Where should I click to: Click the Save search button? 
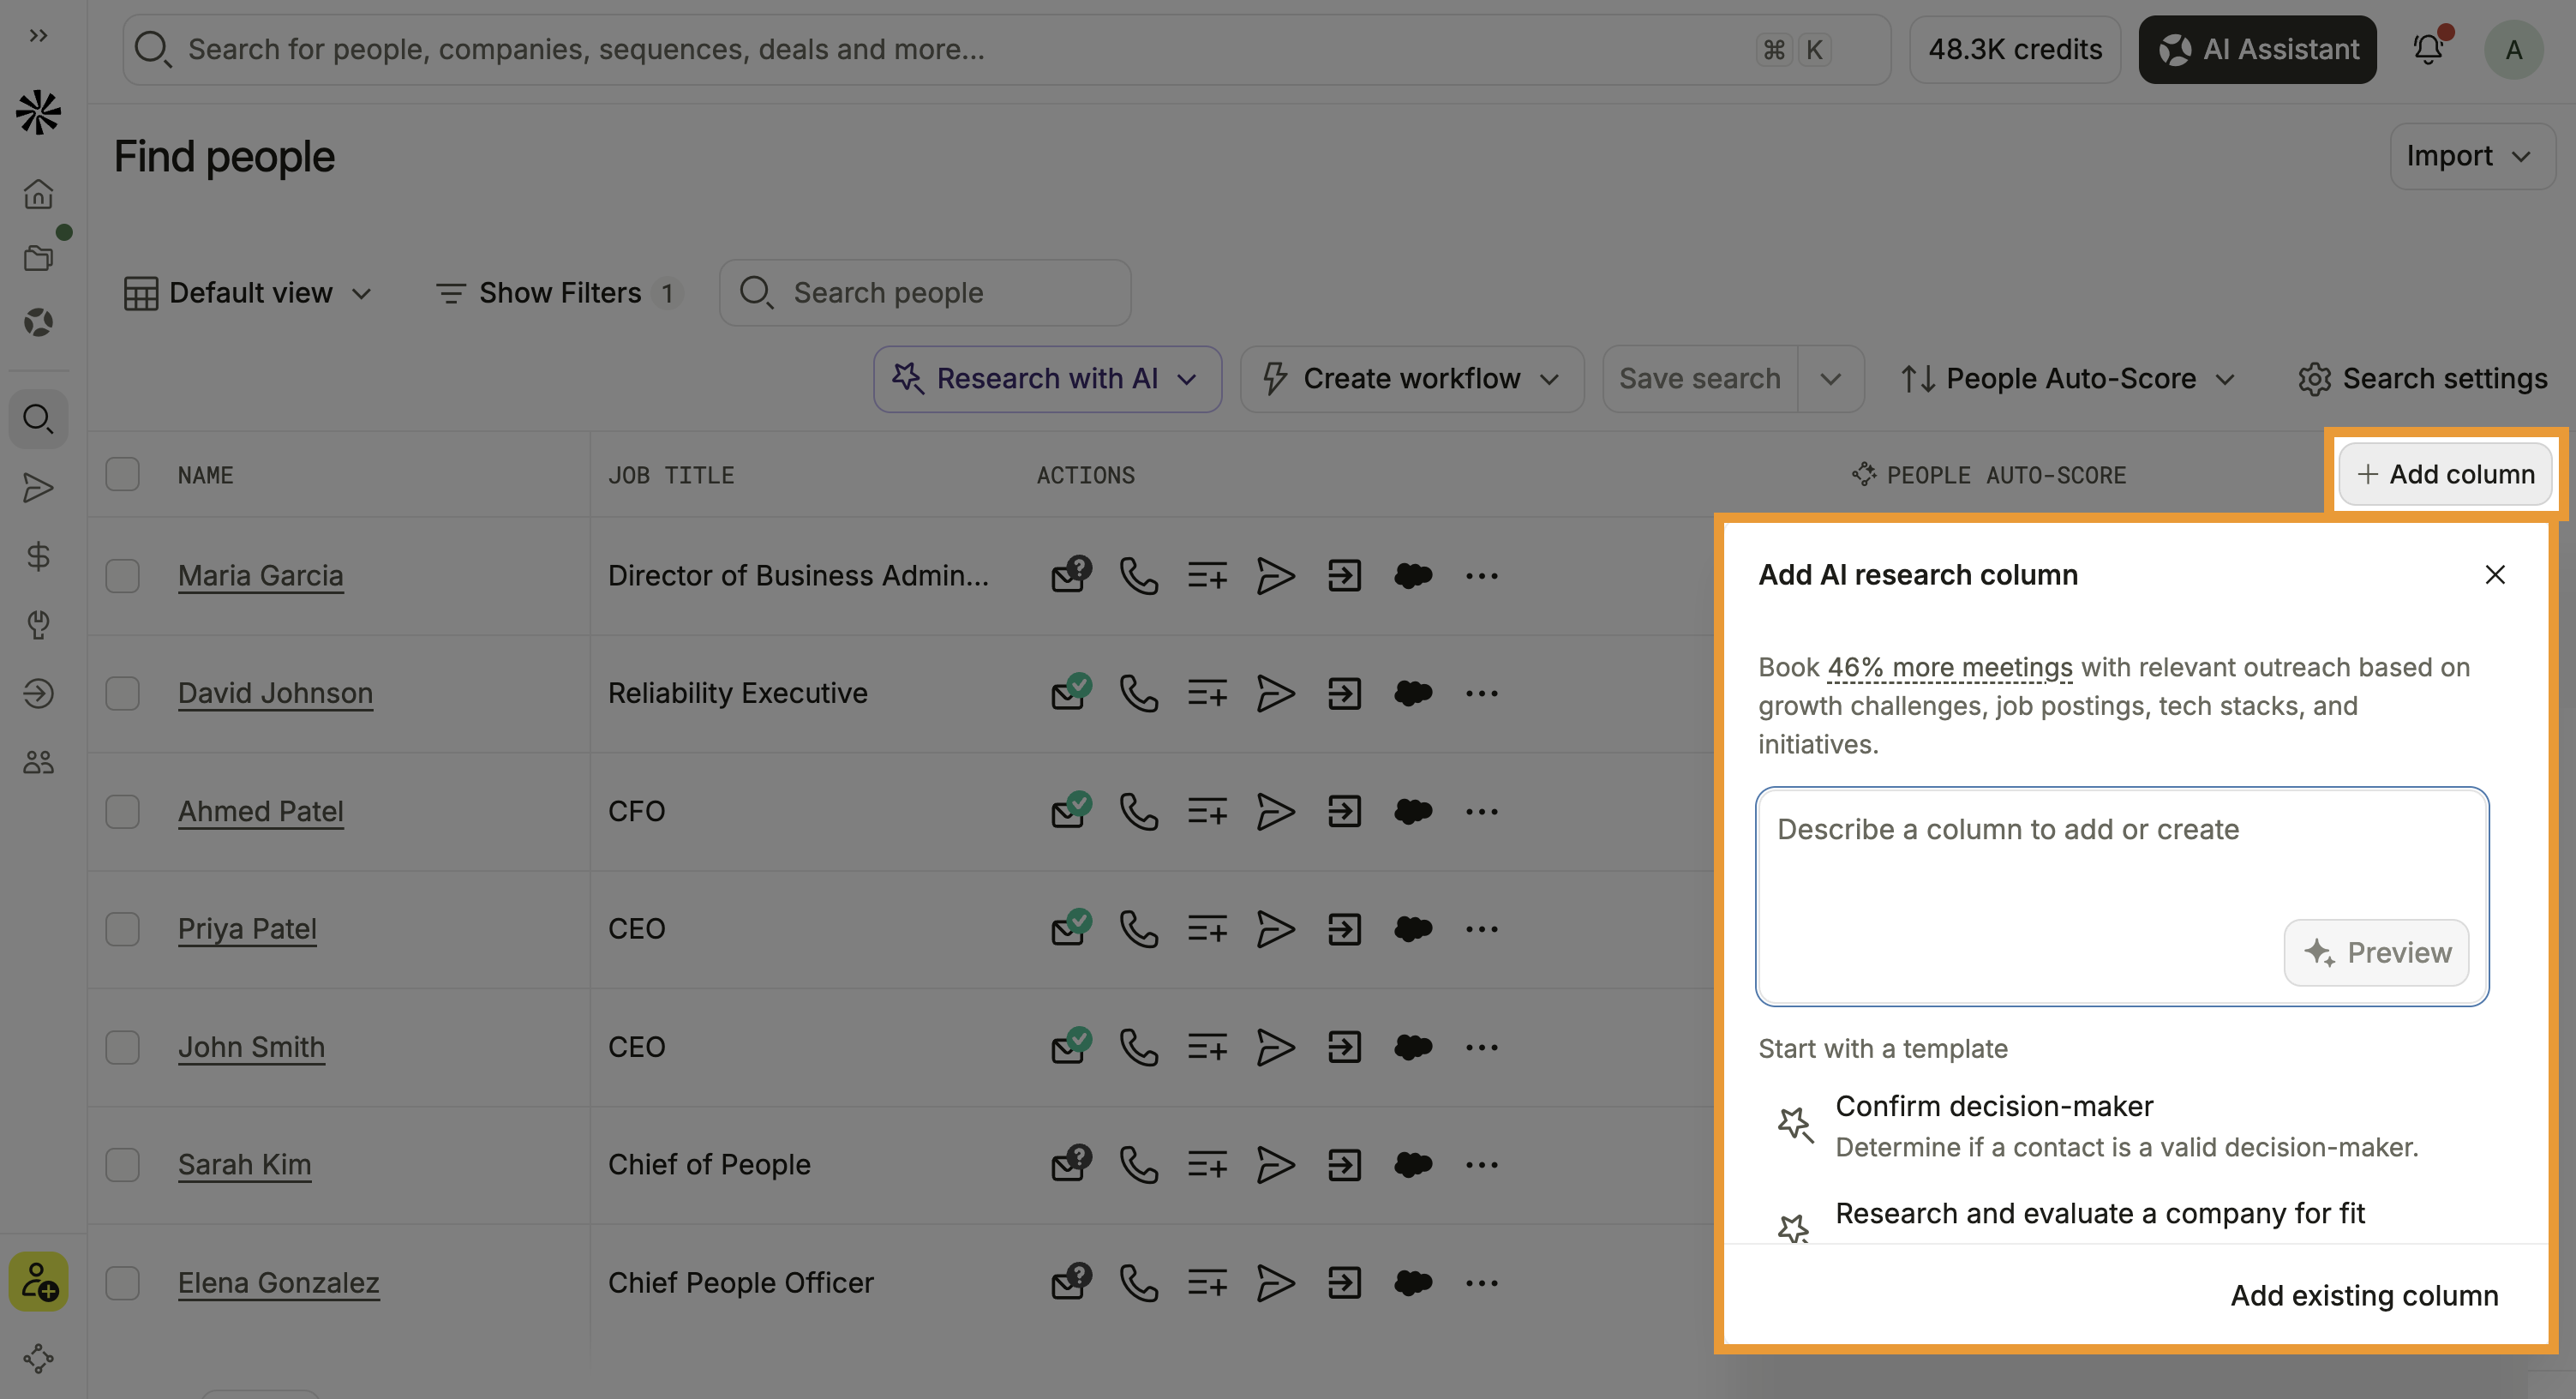[1700, 379]
